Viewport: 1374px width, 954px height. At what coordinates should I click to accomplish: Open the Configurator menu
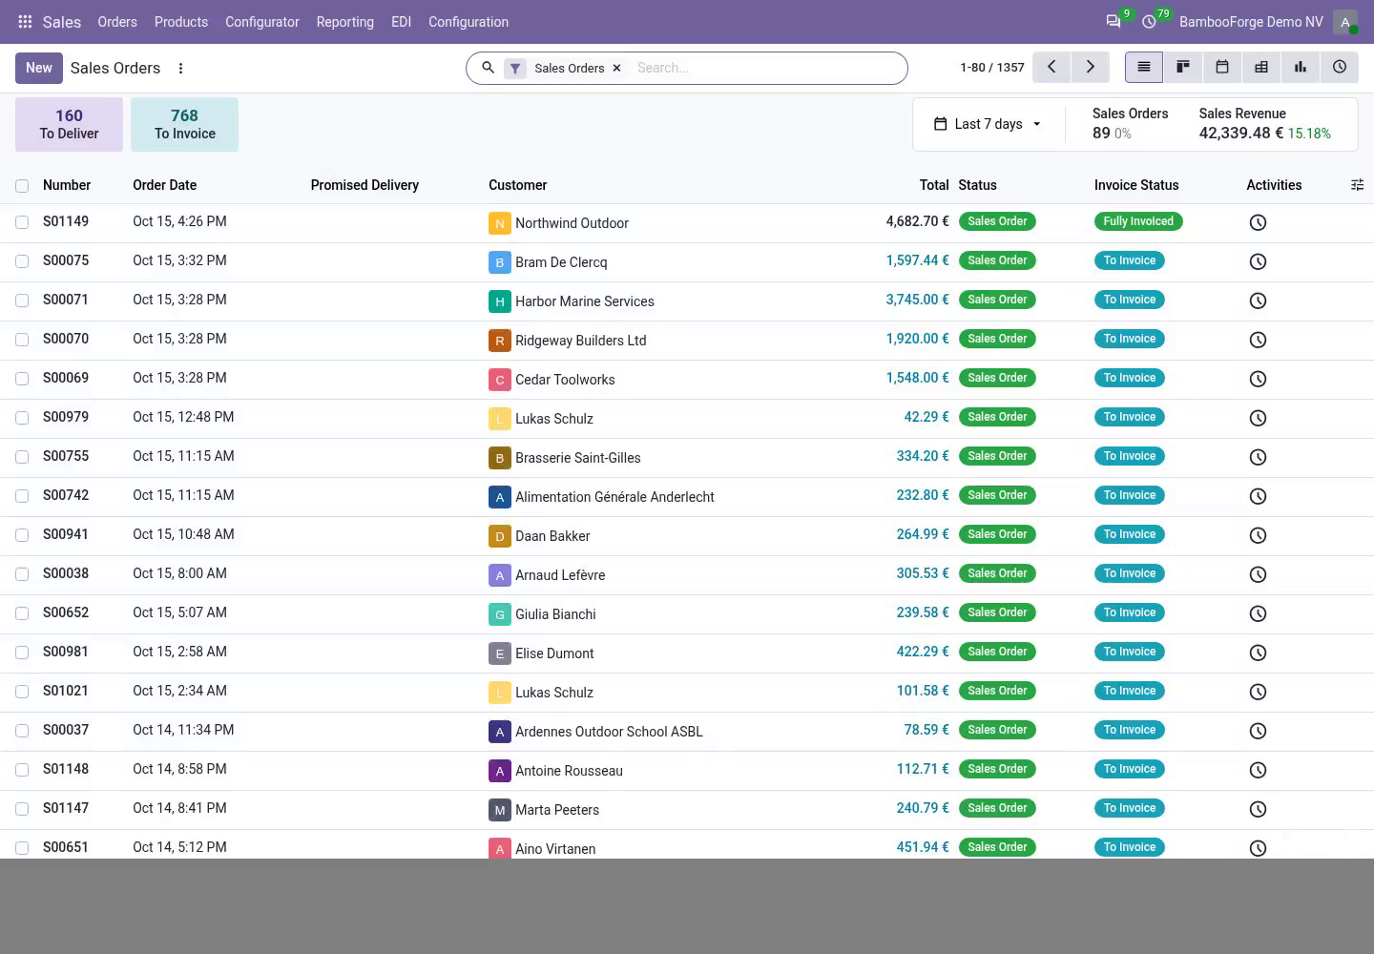(262, 22)
